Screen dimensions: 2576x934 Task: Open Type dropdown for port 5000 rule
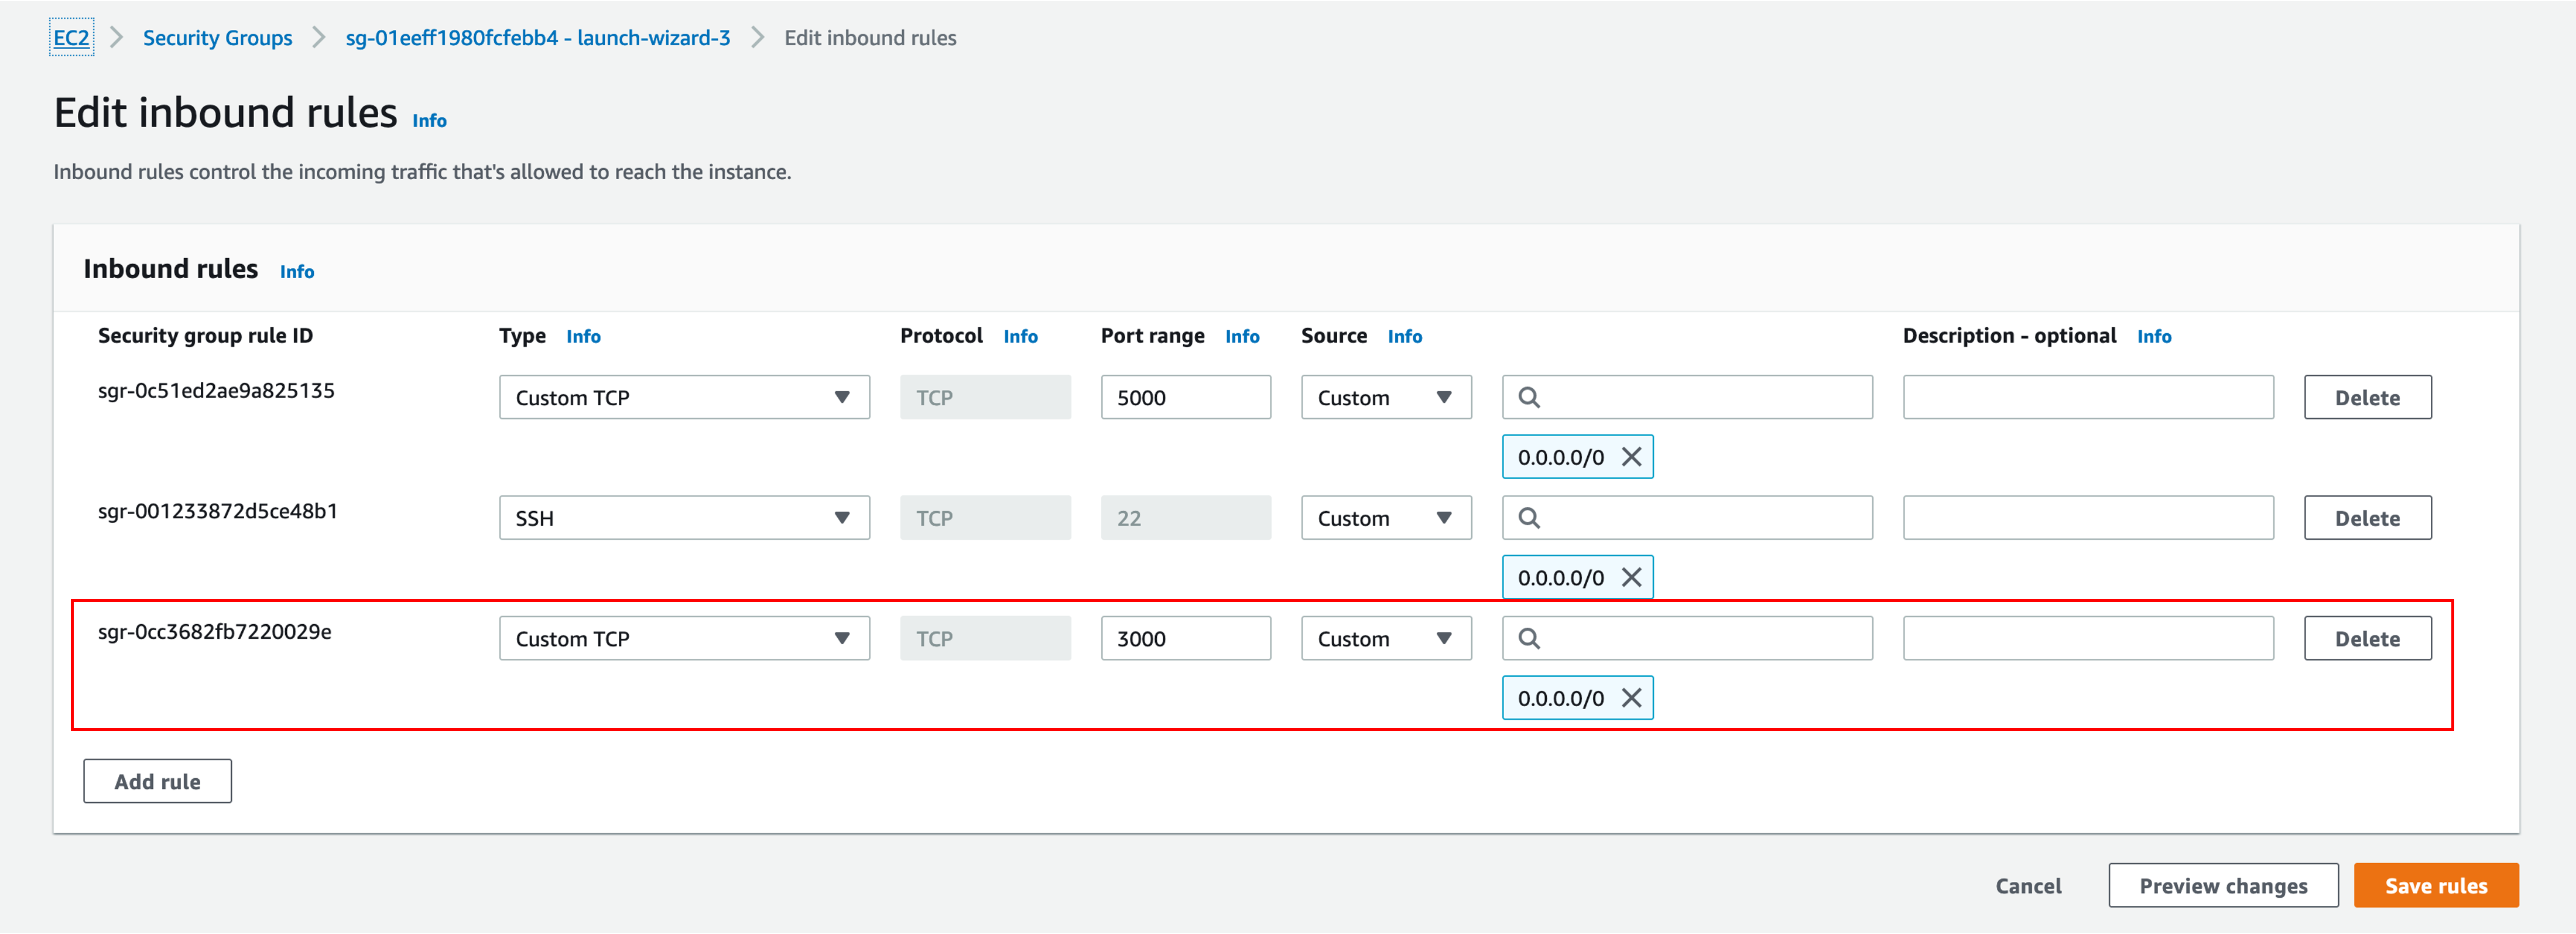point(684,397)
